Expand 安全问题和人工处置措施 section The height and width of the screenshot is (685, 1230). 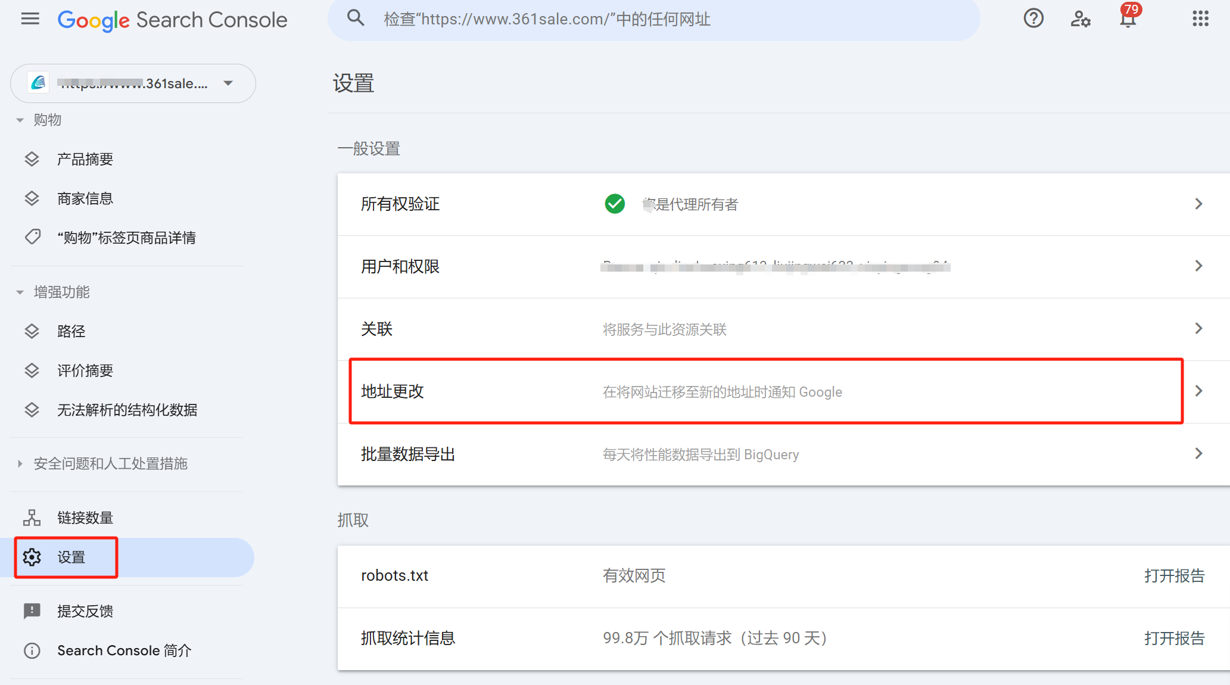click(x=20, y=463)
